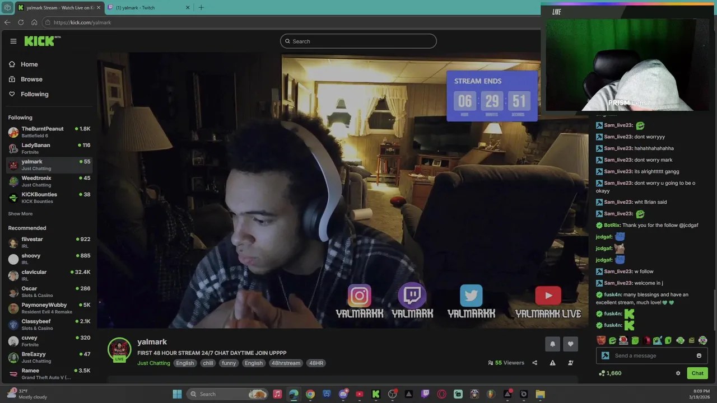Go to the Kick logo homepage

point(42,41)
